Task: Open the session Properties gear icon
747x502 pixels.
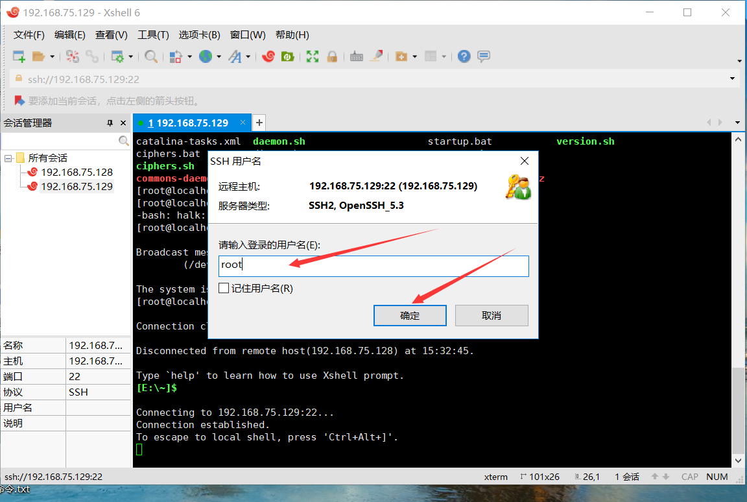Action: (117, 56)
